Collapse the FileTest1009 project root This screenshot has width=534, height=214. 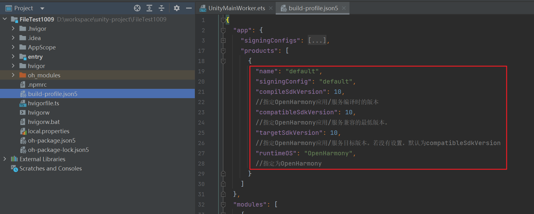[x=5, y=19]
